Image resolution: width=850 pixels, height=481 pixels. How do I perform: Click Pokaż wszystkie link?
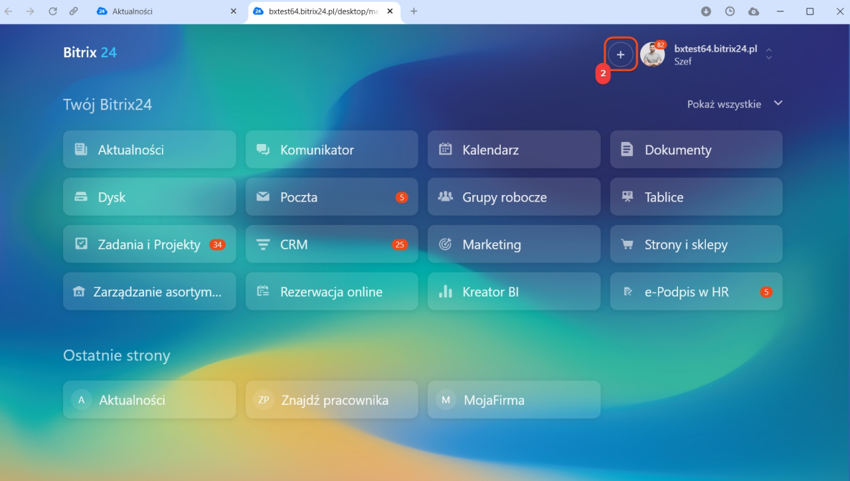724,104
